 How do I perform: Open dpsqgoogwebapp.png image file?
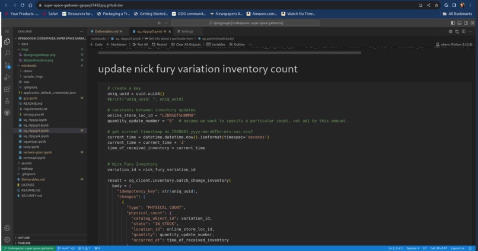pos(39,55)
